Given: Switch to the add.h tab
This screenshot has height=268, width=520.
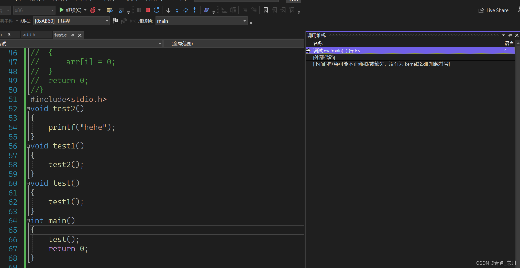Looking at the screenshot, I should pyautogui.click(x=29, y=35).
